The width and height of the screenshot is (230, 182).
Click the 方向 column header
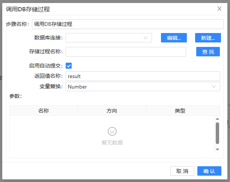[x=112, y=111]
